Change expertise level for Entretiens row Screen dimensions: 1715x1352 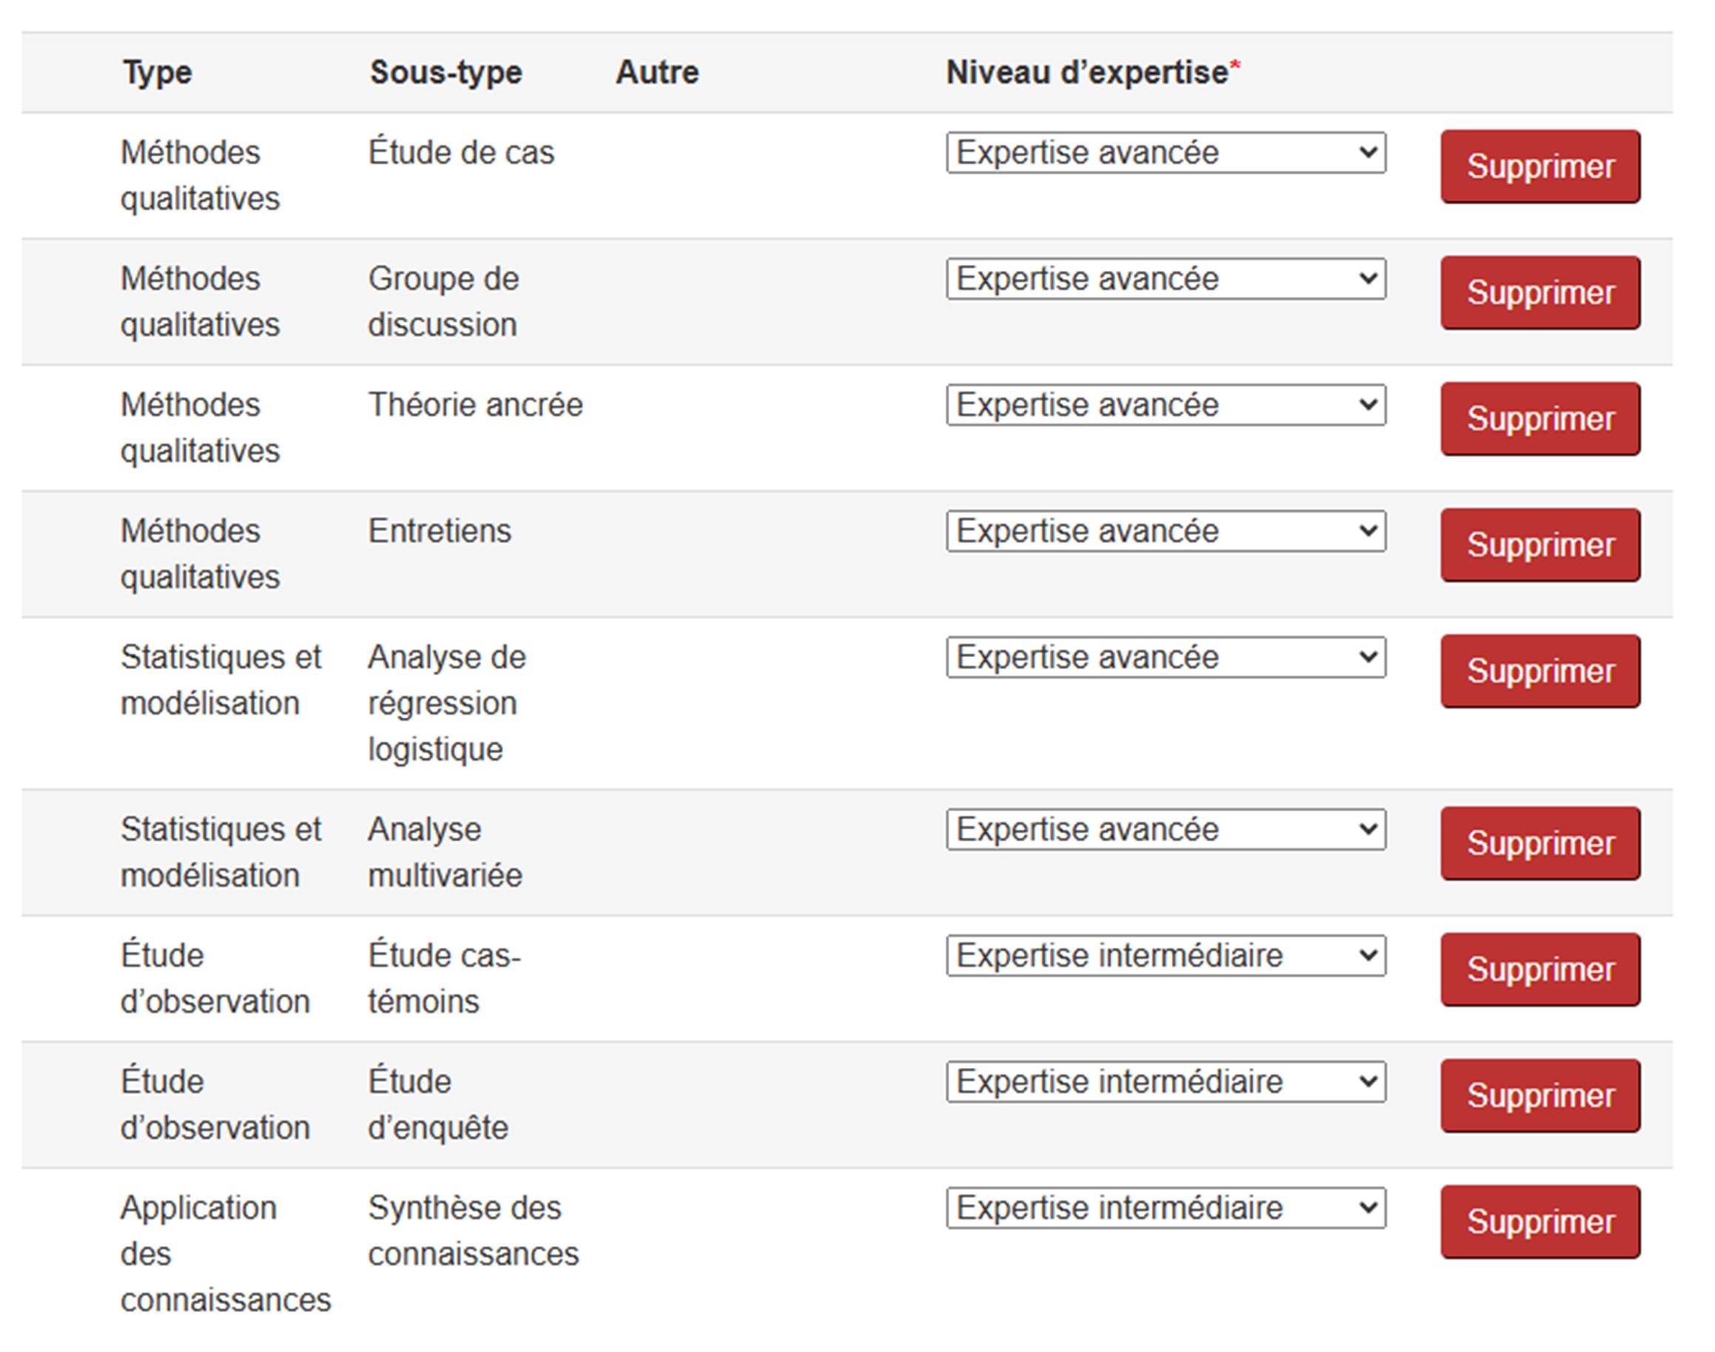point(1165,531)
